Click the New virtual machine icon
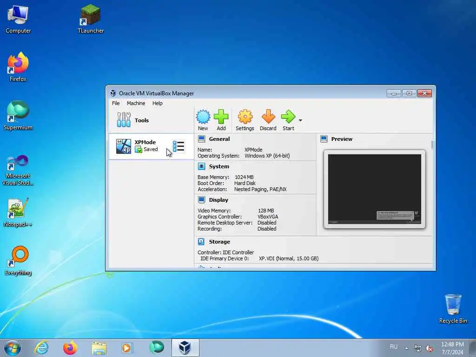 click(203, 117)
